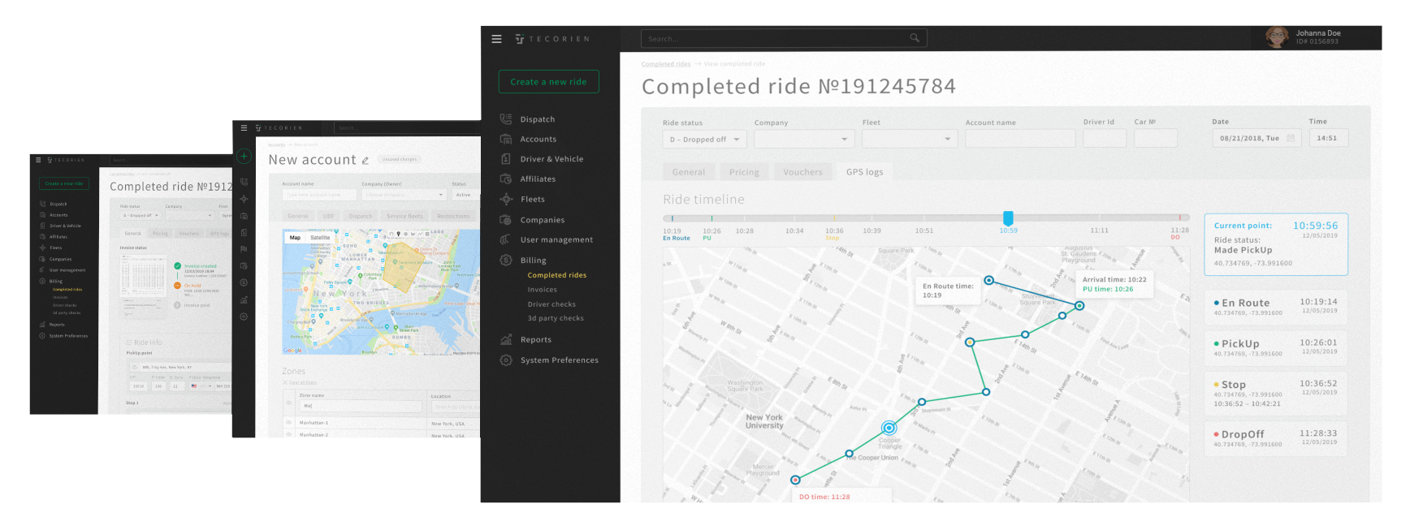The width and height of the screenshot is (1410, 530).
Task: Click Reports chart icon in front sidebar
Action: coord(506,340)
